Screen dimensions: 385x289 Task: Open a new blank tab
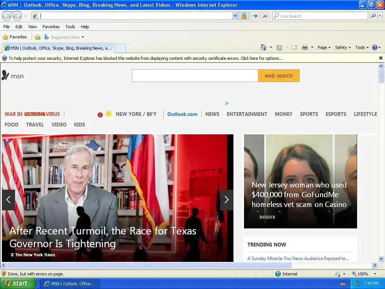(x=120, y=48)
